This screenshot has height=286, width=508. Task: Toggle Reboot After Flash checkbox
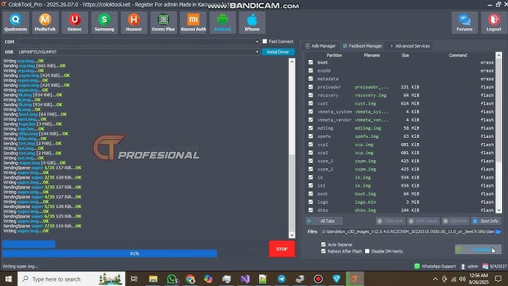324,251
